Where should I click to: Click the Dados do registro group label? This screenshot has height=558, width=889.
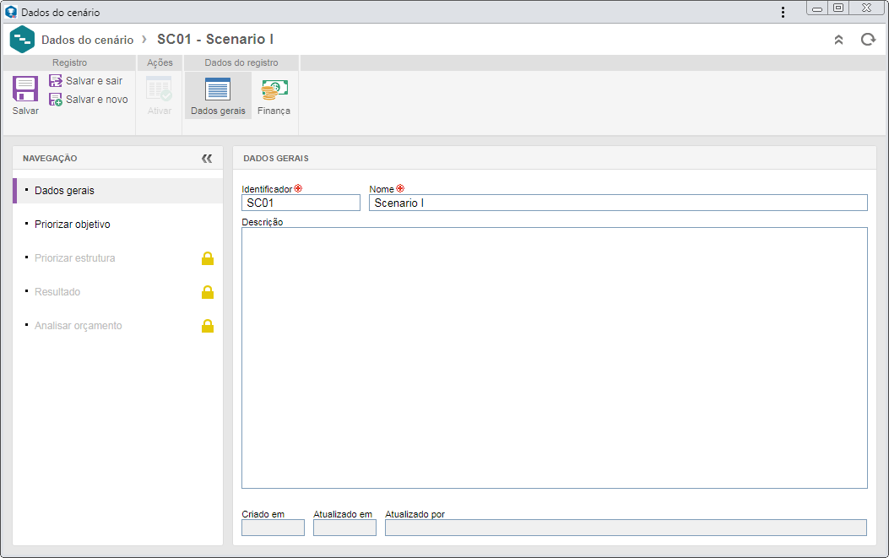coord(241,63)
